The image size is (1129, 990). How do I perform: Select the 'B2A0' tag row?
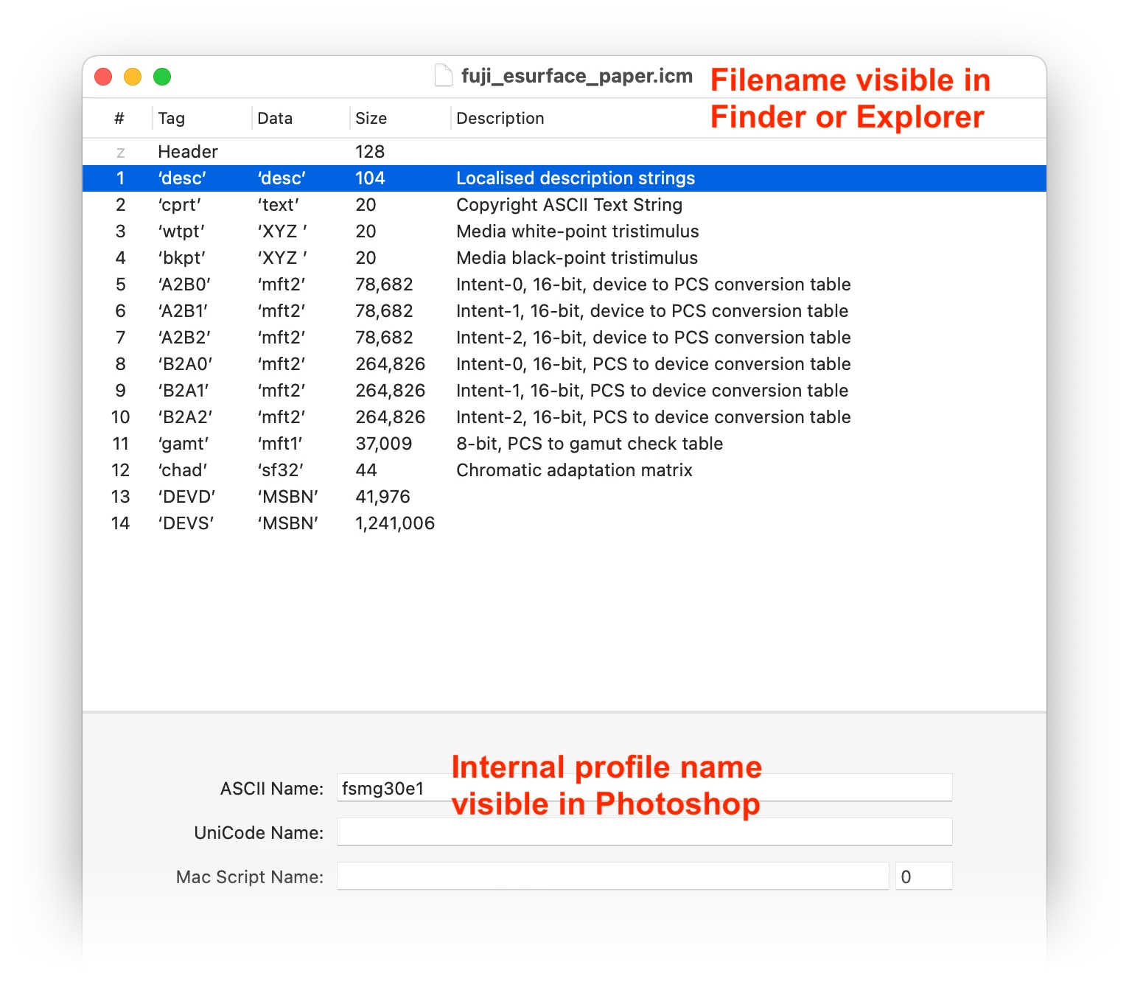point(564,364)
